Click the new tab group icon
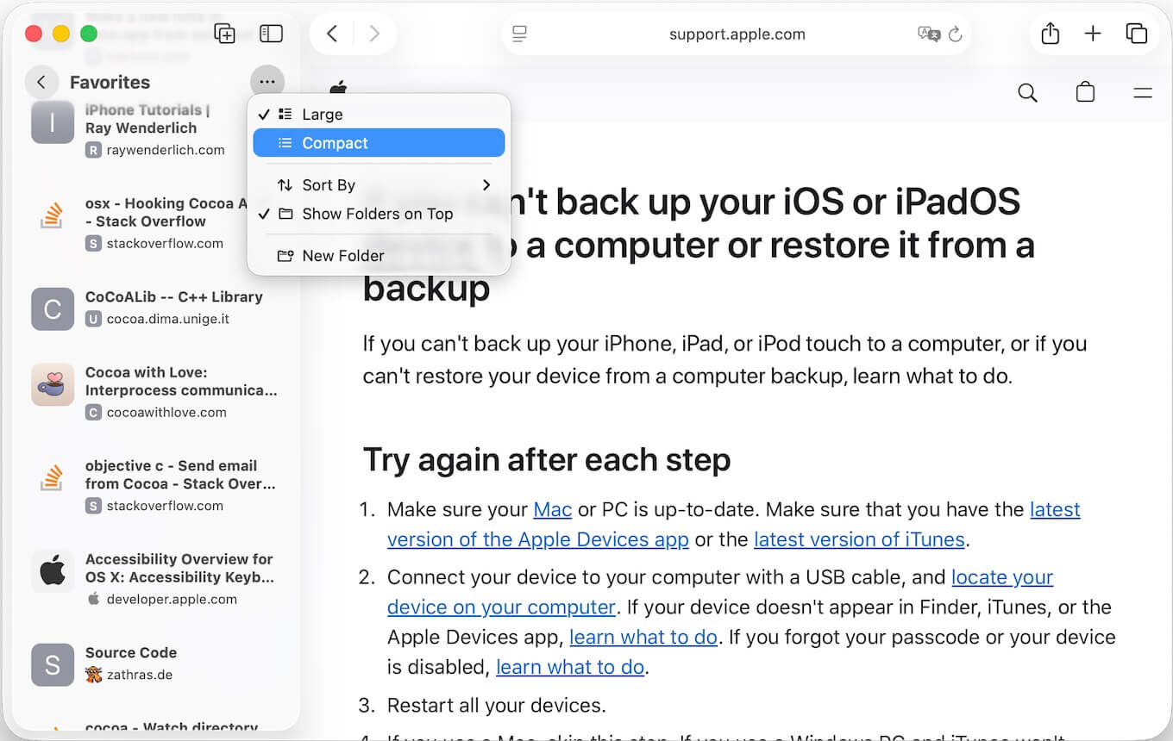This screenshot has width=1173, height=741. click(224, 34)
